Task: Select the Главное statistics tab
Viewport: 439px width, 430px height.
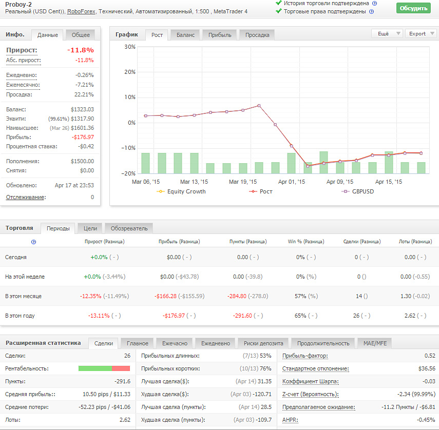Action: [137, 343]
